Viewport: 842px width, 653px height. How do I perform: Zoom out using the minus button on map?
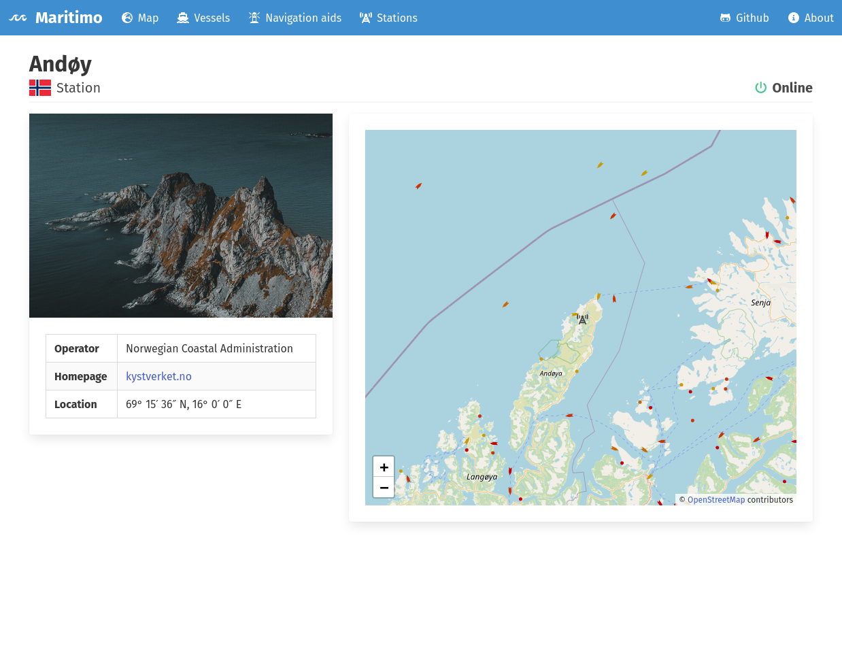tap(384, 487)
